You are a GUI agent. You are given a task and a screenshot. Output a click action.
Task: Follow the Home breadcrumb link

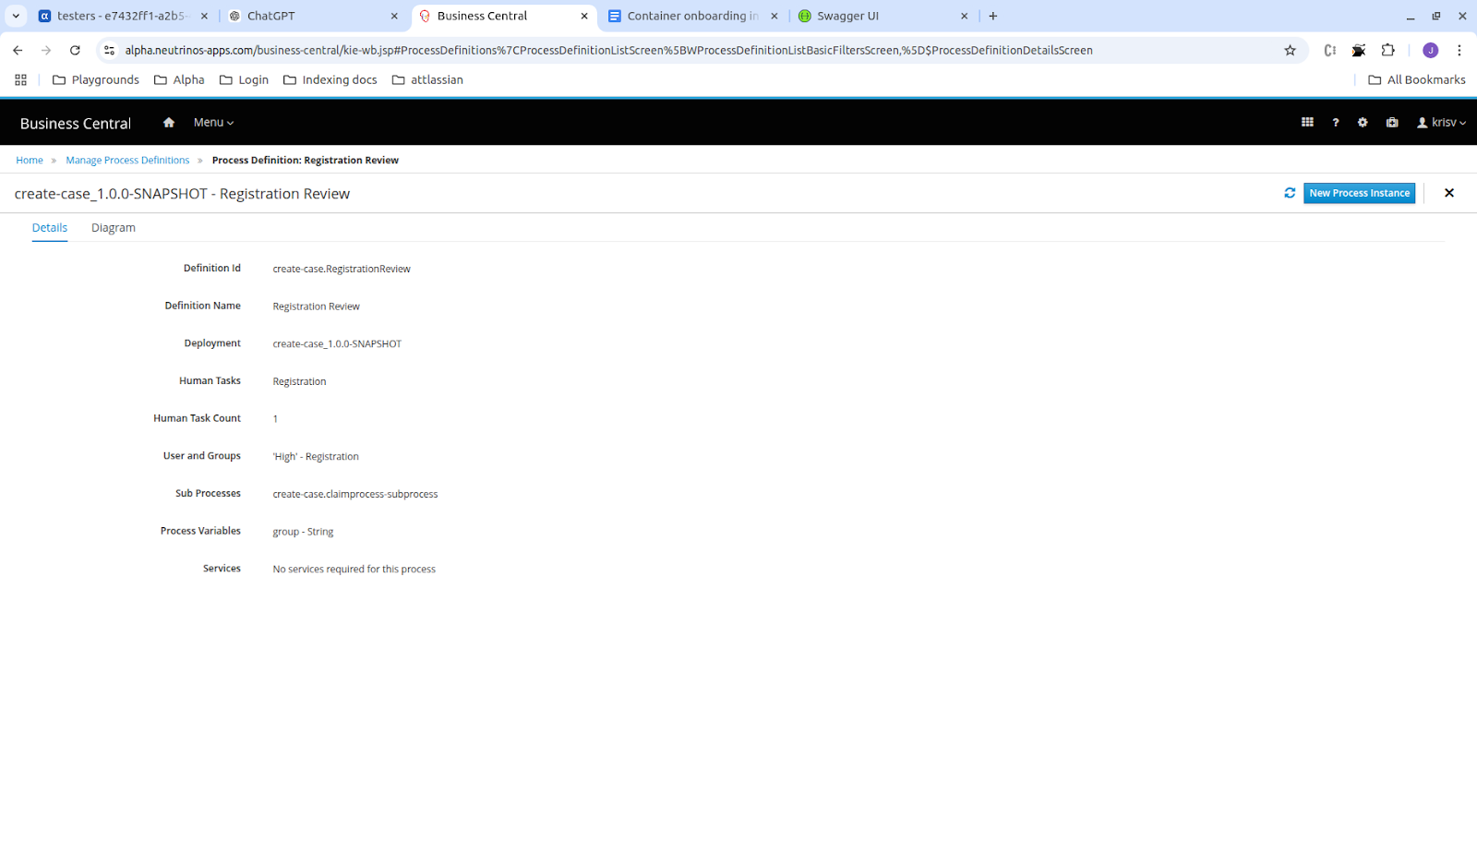(30, 161)
